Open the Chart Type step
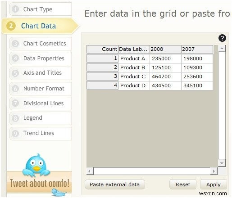 (41, 9)
